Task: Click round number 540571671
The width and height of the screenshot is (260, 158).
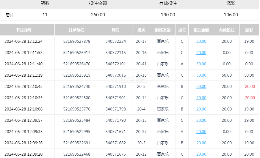Action: pyautogui.click(x=116, y=132)
